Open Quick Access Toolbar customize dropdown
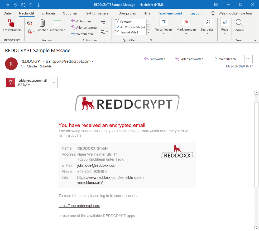 46,5
